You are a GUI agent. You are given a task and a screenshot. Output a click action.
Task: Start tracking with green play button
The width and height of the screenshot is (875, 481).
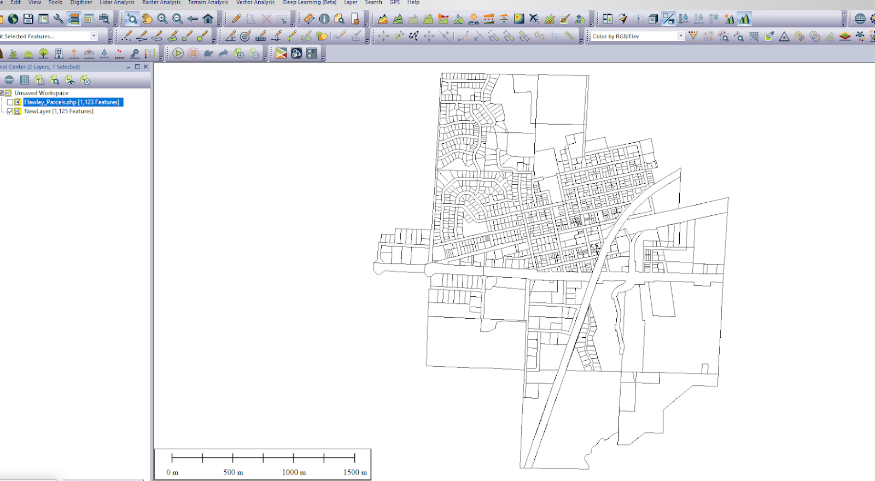(x=178, y=54)
